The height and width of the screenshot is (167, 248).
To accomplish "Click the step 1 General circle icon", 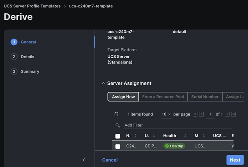I will tap(14, 42).
